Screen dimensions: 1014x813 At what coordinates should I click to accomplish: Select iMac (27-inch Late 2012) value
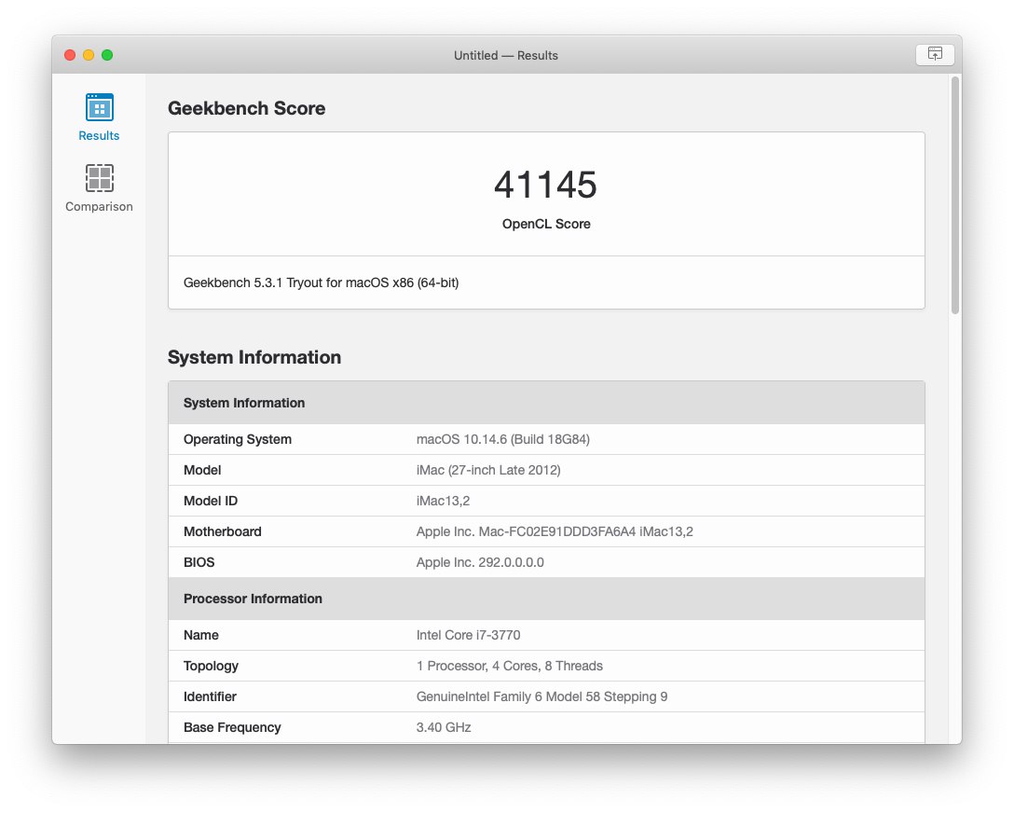[488, 470]
